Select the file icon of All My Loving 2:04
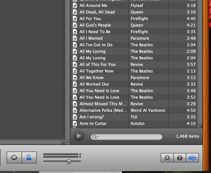Viewport: 211px width, 173px height. 75,58
